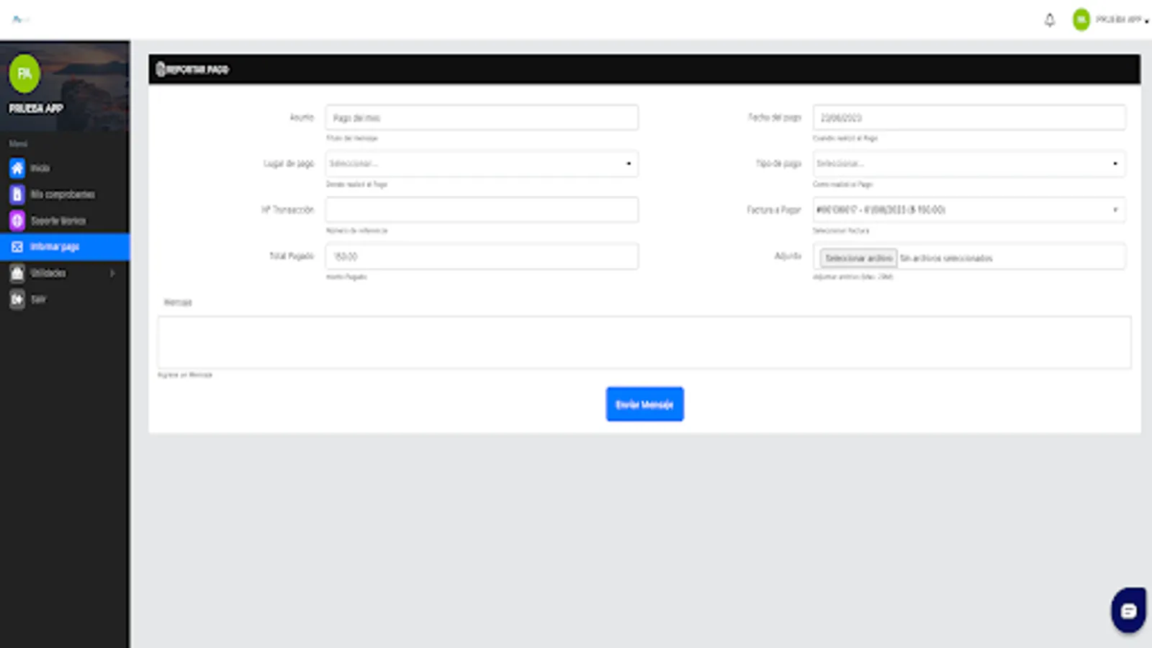Click the PRUEBA APP name in sidebar

point(36,109)
